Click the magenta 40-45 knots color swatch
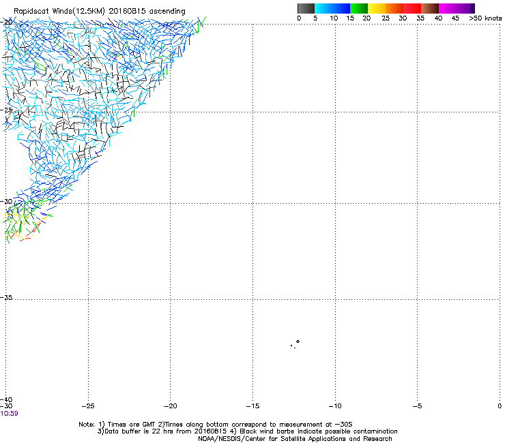Viewport: 505px width, 443px height. point(448,8)
